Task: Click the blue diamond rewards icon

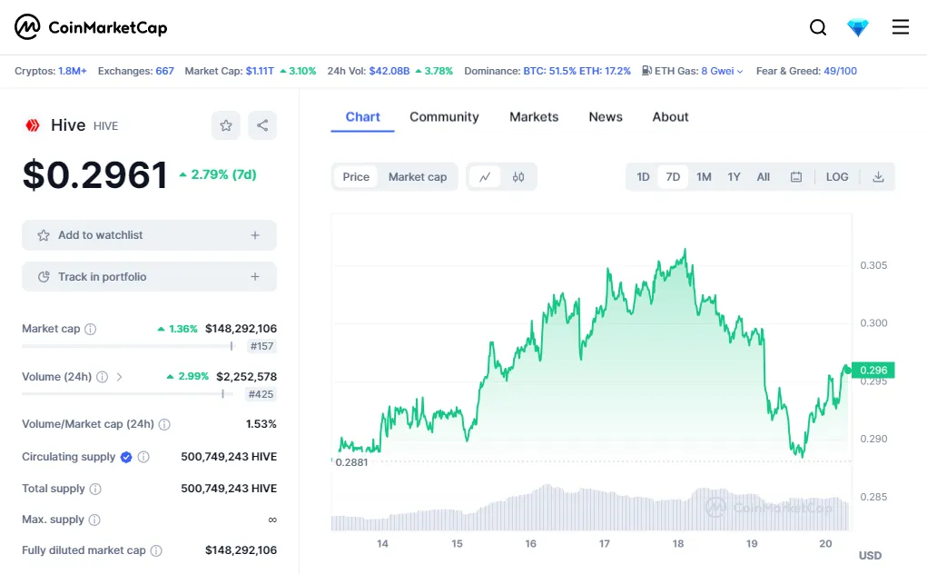Action: (858, 27)
